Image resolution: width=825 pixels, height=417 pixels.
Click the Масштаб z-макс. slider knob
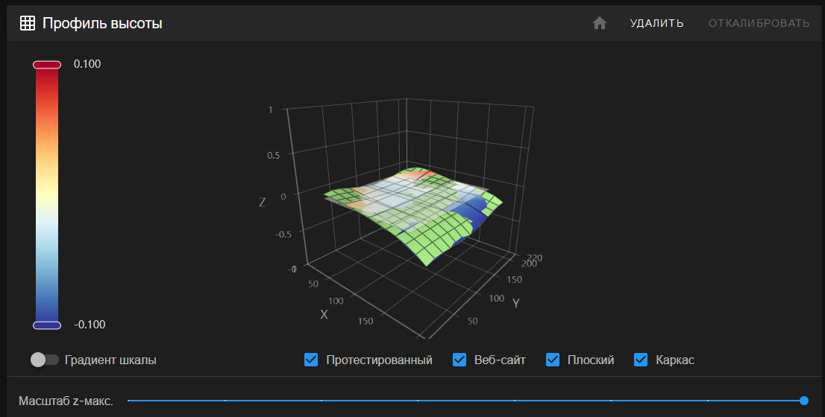[803, 401]
